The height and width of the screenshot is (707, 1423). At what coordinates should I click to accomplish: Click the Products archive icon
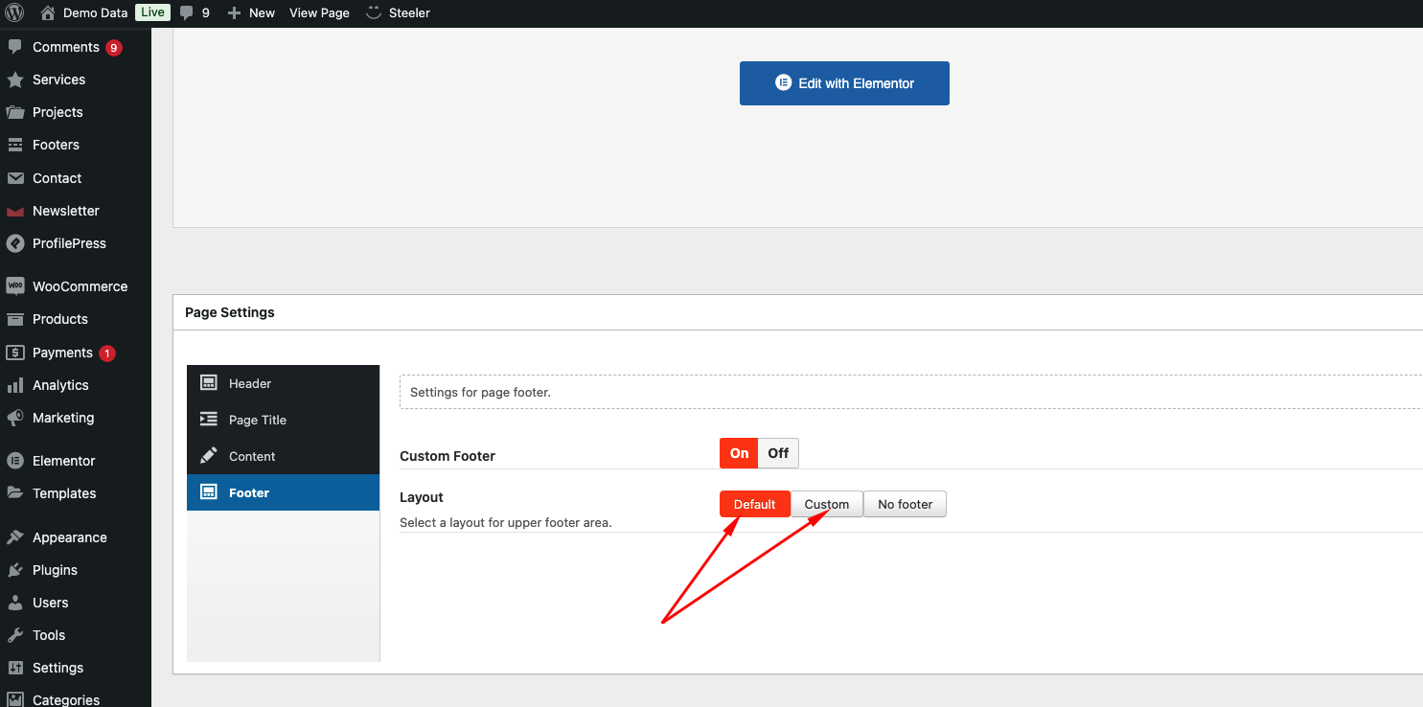pyautogui.click(x=15, y=319)
